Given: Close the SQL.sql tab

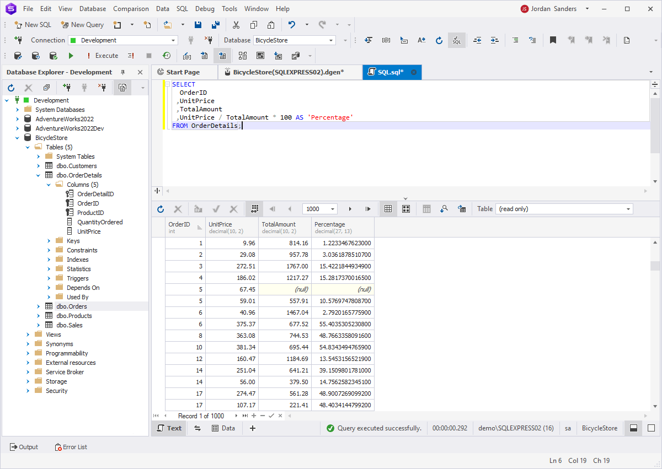Looking at the screenshot, I should point(413,72).
